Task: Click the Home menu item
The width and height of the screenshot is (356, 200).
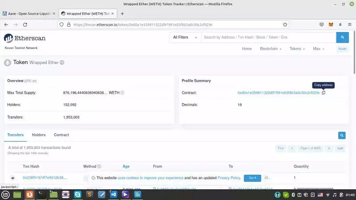Action: 247,49
